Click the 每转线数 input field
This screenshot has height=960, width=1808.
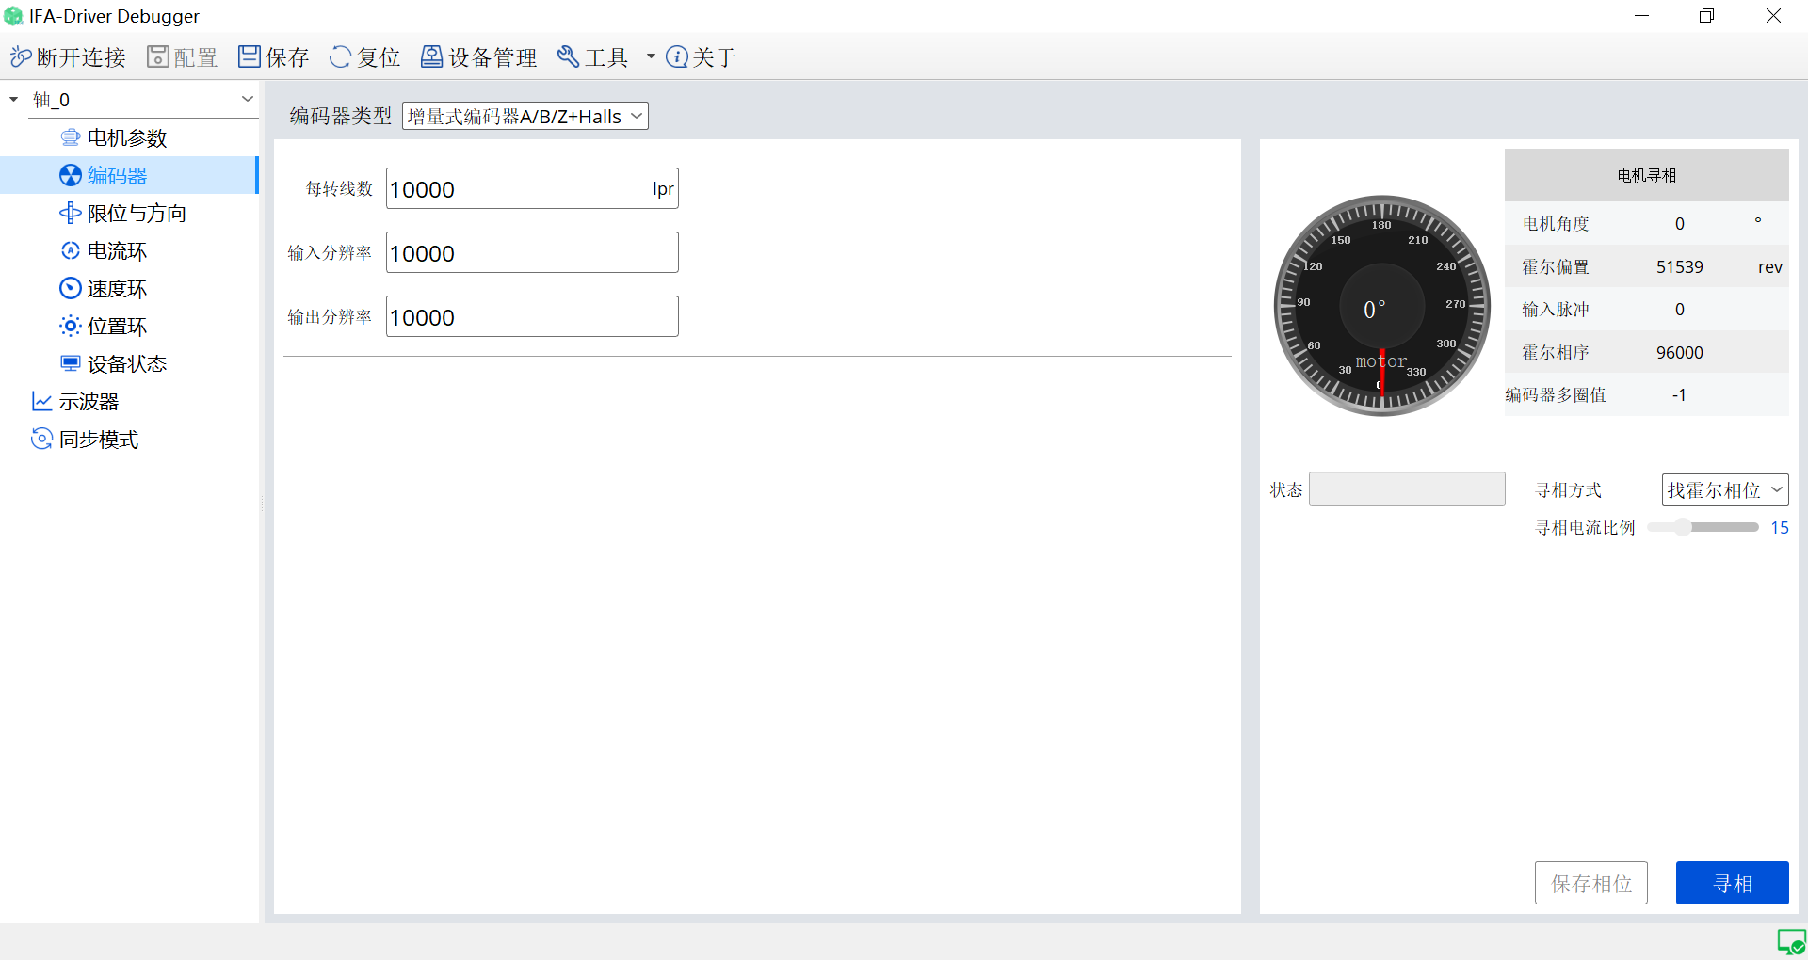point(518,189)
